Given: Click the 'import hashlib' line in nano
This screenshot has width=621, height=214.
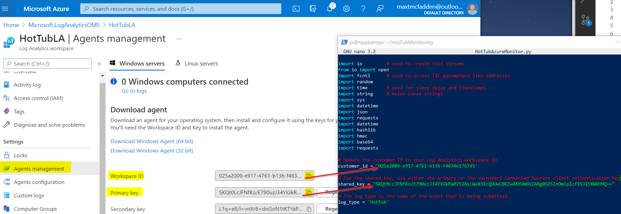Looking at the screenshot, I should coord(357,130).
